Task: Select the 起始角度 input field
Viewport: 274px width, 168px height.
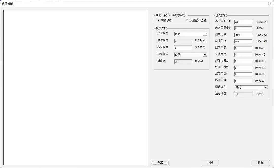Action: [243, 35]
